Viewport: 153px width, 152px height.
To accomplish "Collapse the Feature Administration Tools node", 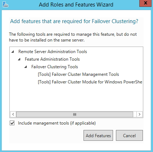I will [x=19, y=59].
